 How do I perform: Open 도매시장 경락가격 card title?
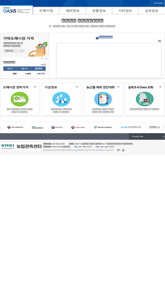click(16, 87)
